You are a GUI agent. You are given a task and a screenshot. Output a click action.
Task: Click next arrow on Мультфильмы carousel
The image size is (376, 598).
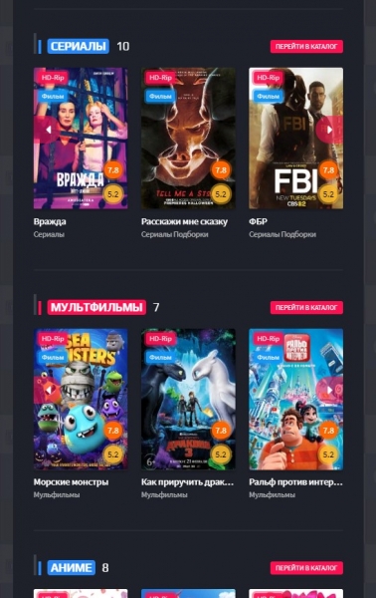(x=329, y=390)
